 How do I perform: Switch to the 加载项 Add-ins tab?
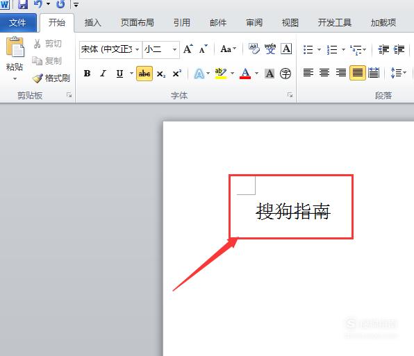tap(383, 23)
